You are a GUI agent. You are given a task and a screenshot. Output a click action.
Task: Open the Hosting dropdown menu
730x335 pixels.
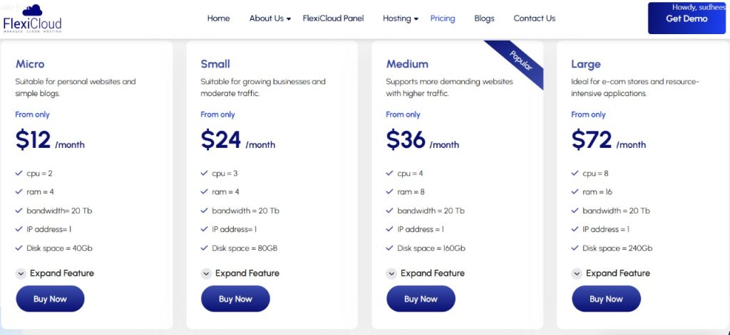click(x=400, y=18)
